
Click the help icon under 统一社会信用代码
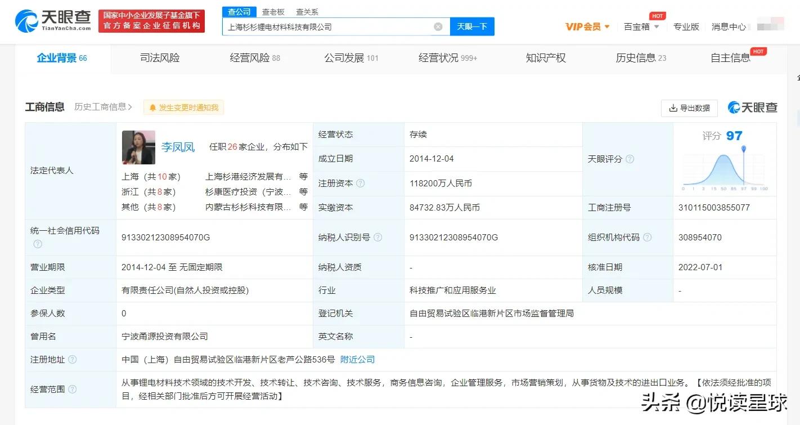coord(37,244)
